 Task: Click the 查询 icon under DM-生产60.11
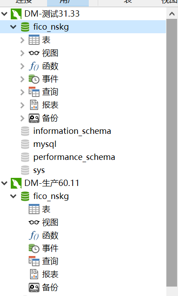click(34, 261)
